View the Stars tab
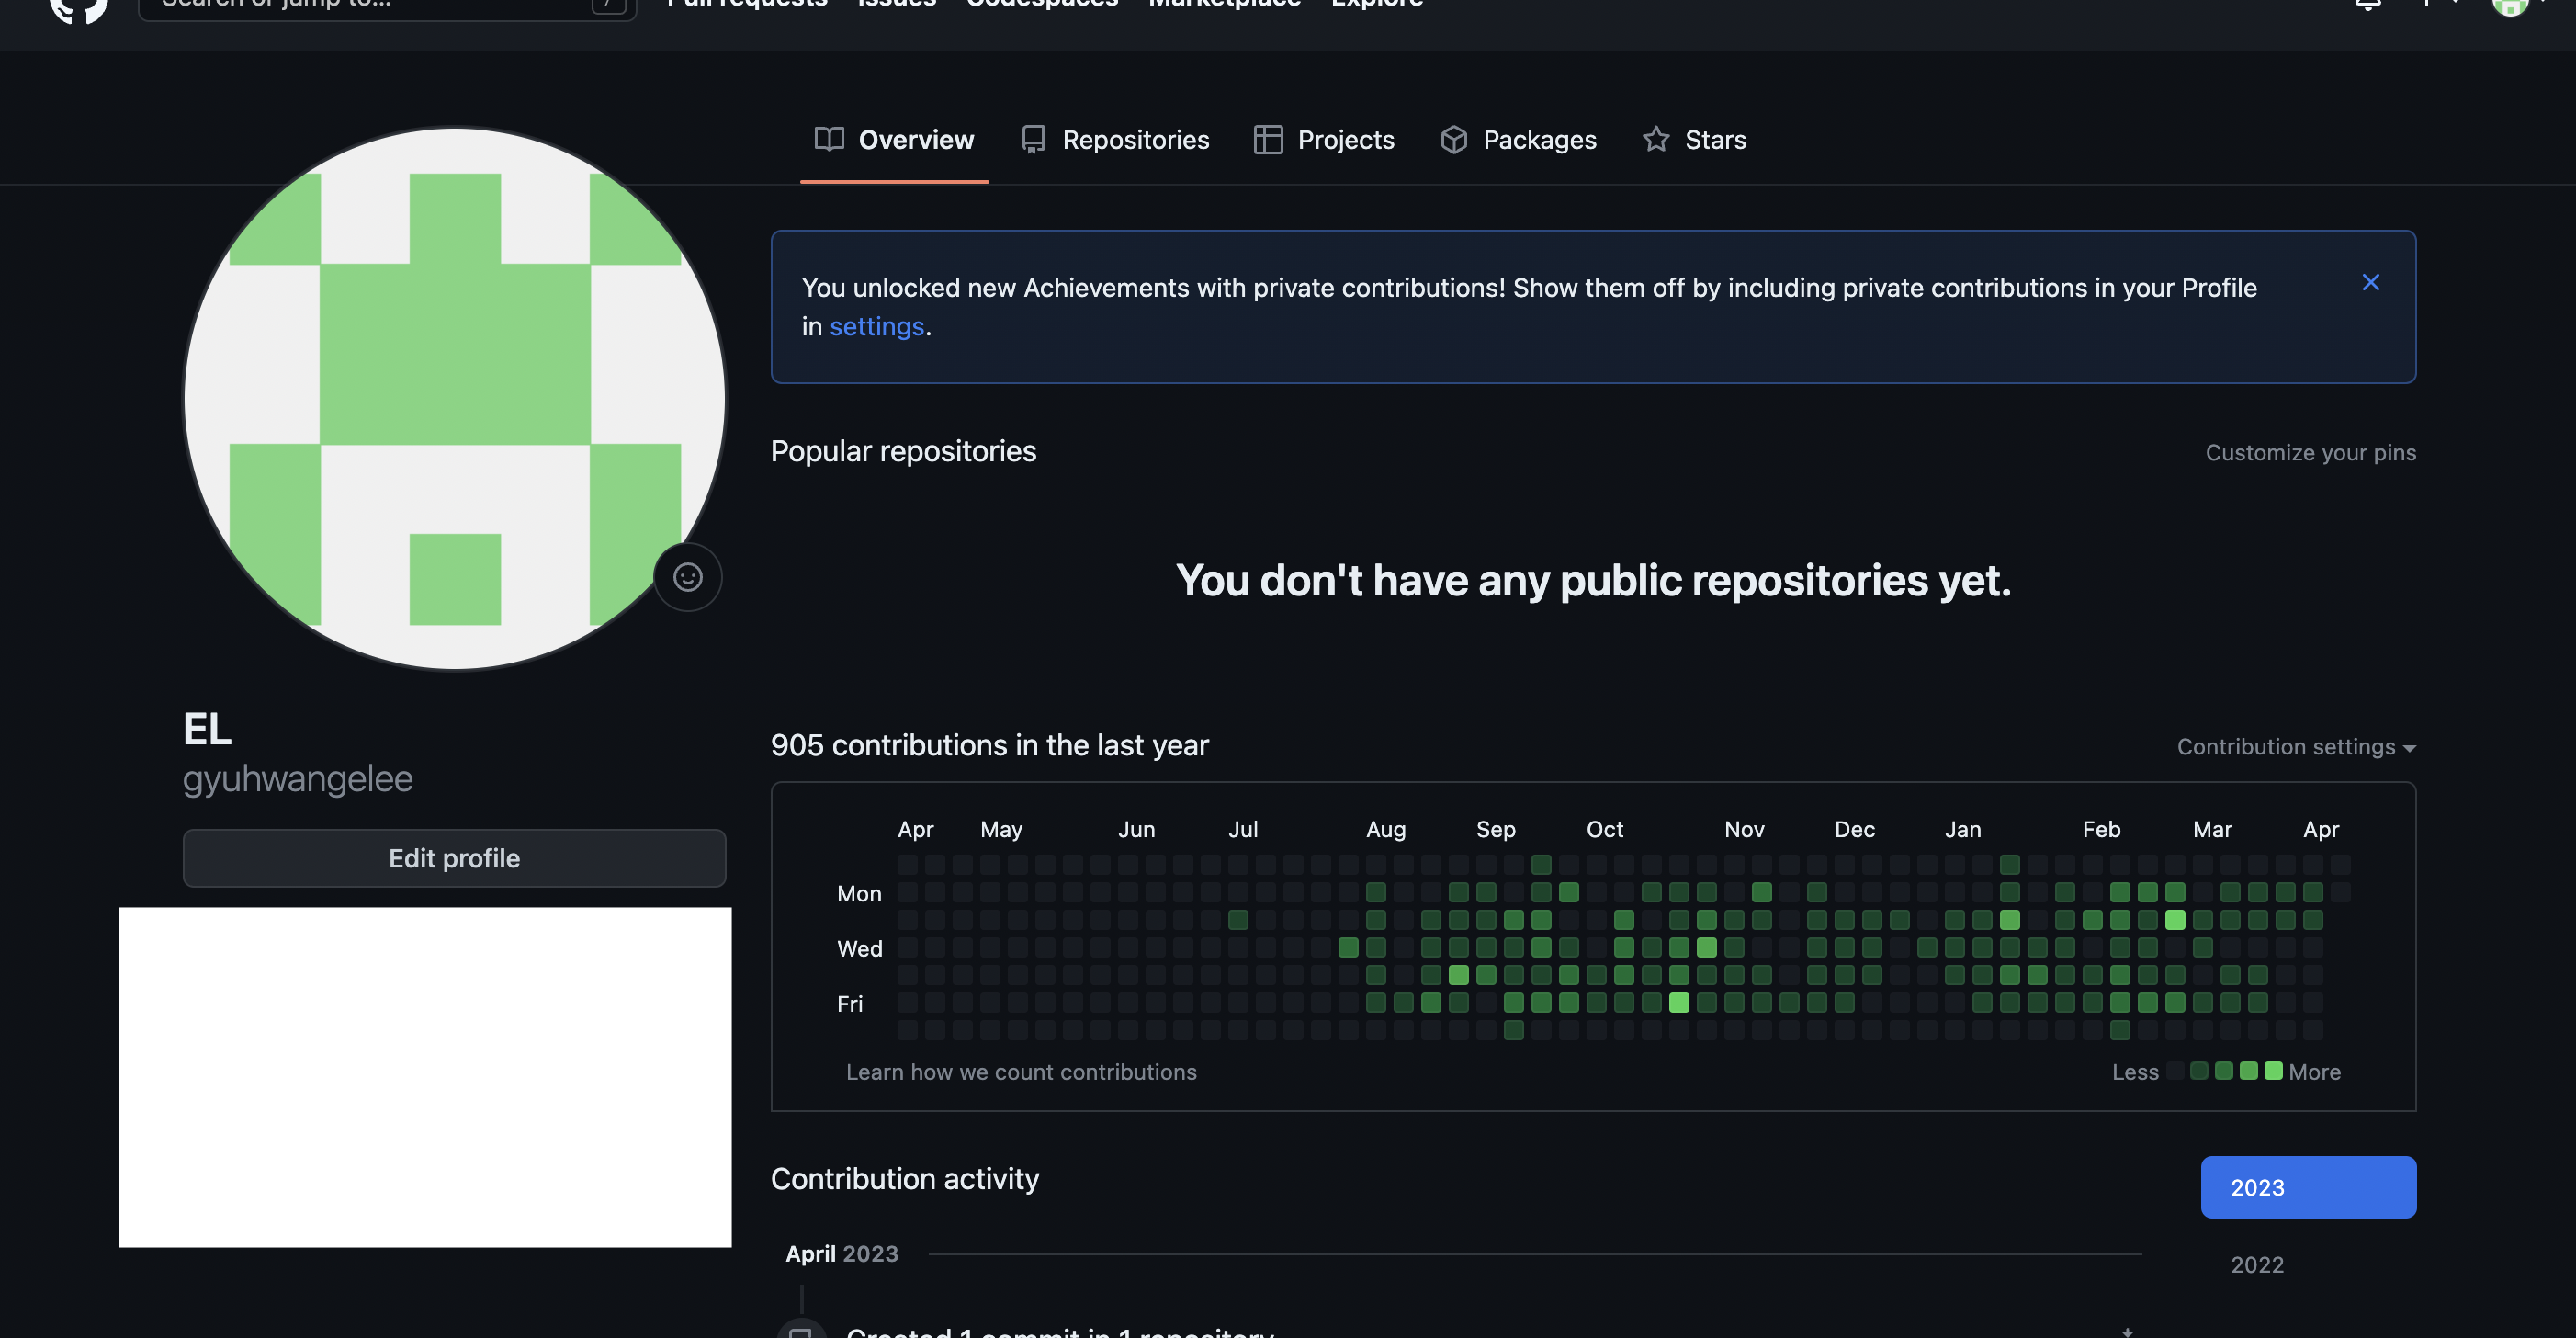 pos(1694,140)
